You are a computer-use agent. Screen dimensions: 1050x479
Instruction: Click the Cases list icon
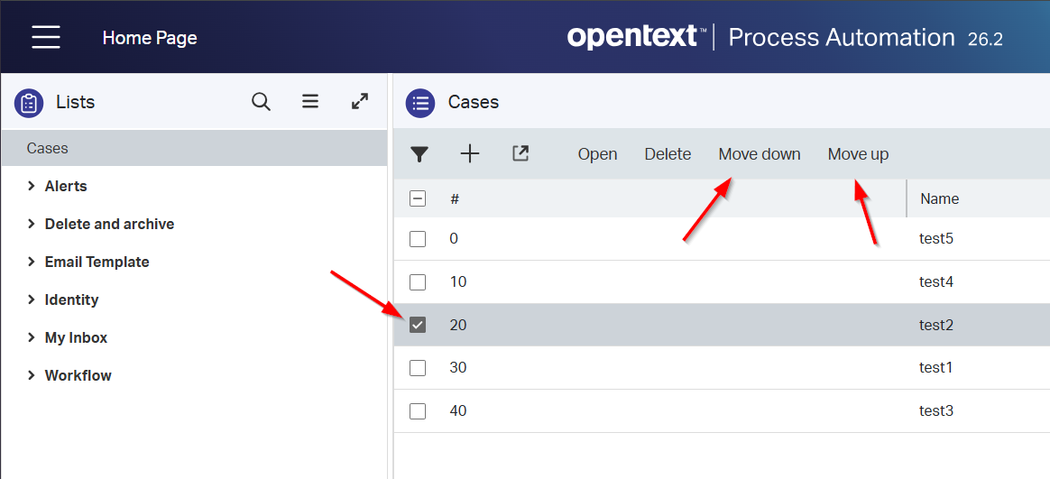420,103
